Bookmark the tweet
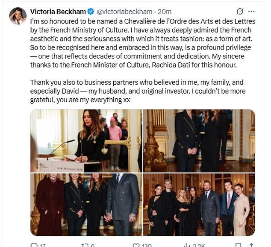The image size is (271, 247). point(238,245)
